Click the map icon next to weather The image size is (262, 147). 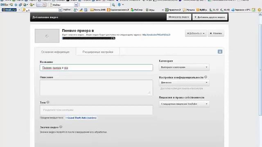(254, 10)
